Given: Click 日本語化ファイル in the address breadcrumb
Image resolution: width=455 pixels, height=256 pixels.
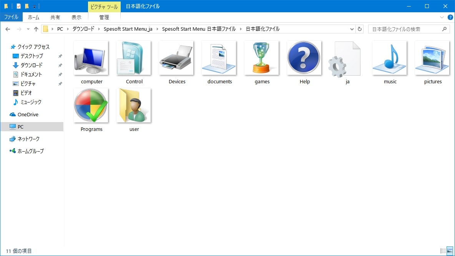Looking at the screenshot, I should pyautogui.click(x=262, y=29).
